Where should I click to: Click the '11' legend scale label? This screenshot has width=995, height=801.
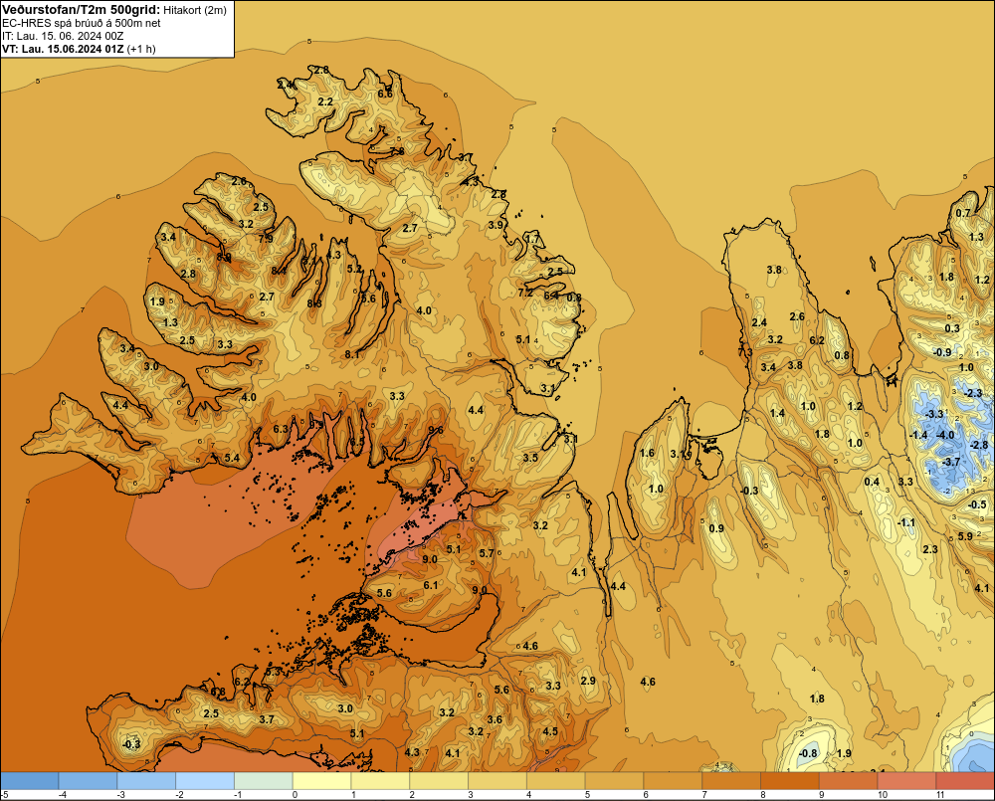(x=940, y=795)
